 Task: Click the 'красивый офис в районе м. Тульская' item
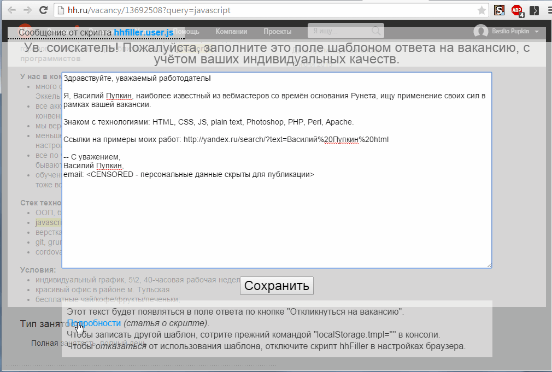click(102, 290)
